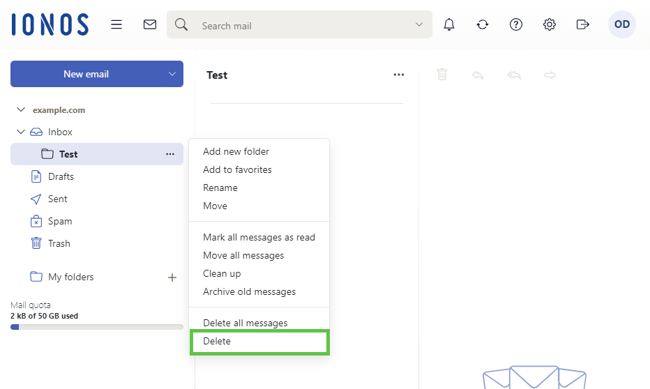Open the OD account avatar
This screenshot has width=650, height=389.
click(621, 24)
